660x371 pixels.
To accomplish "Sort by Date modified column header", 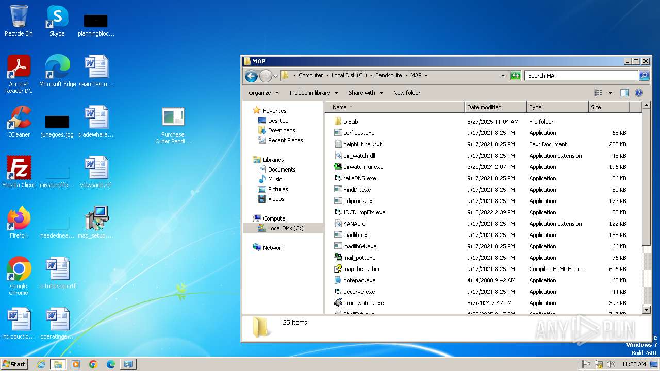I will pos(496,107).
